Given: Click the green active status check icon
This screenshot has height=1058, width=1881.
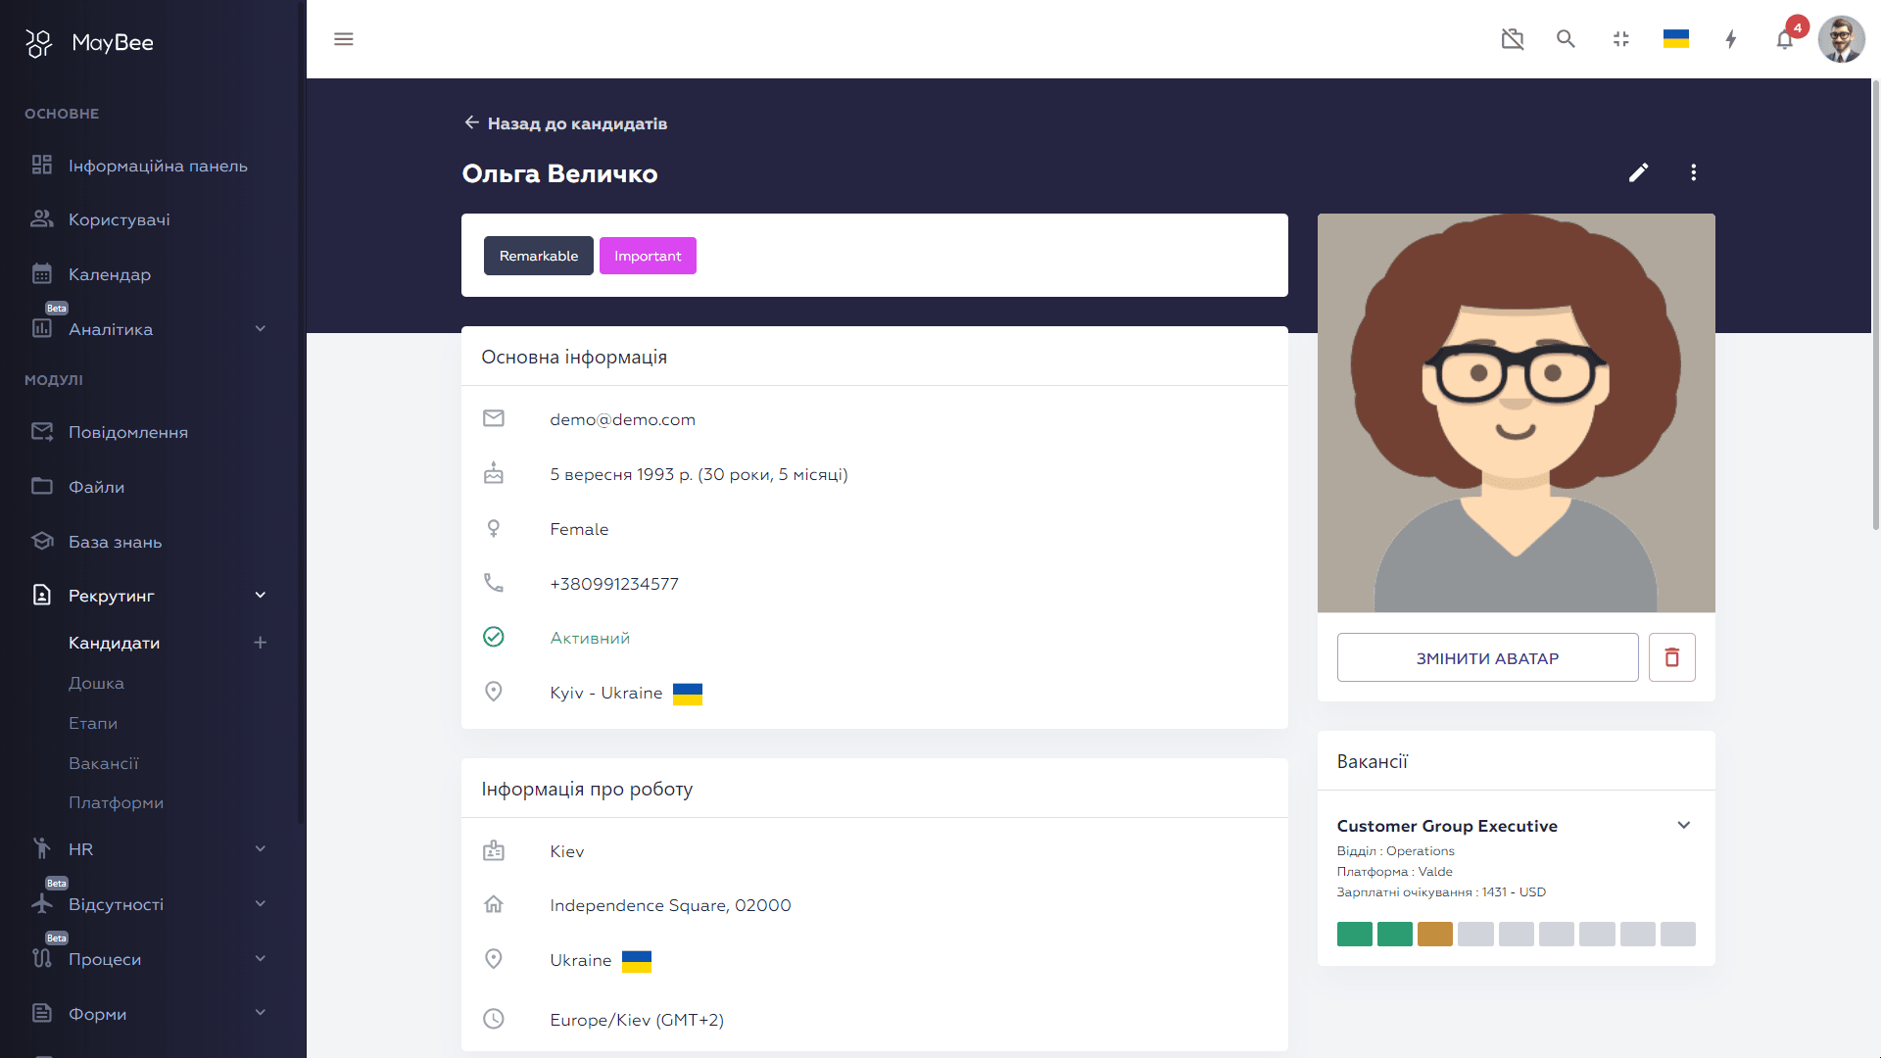Looking at the screenshot, I should [494, 637].
